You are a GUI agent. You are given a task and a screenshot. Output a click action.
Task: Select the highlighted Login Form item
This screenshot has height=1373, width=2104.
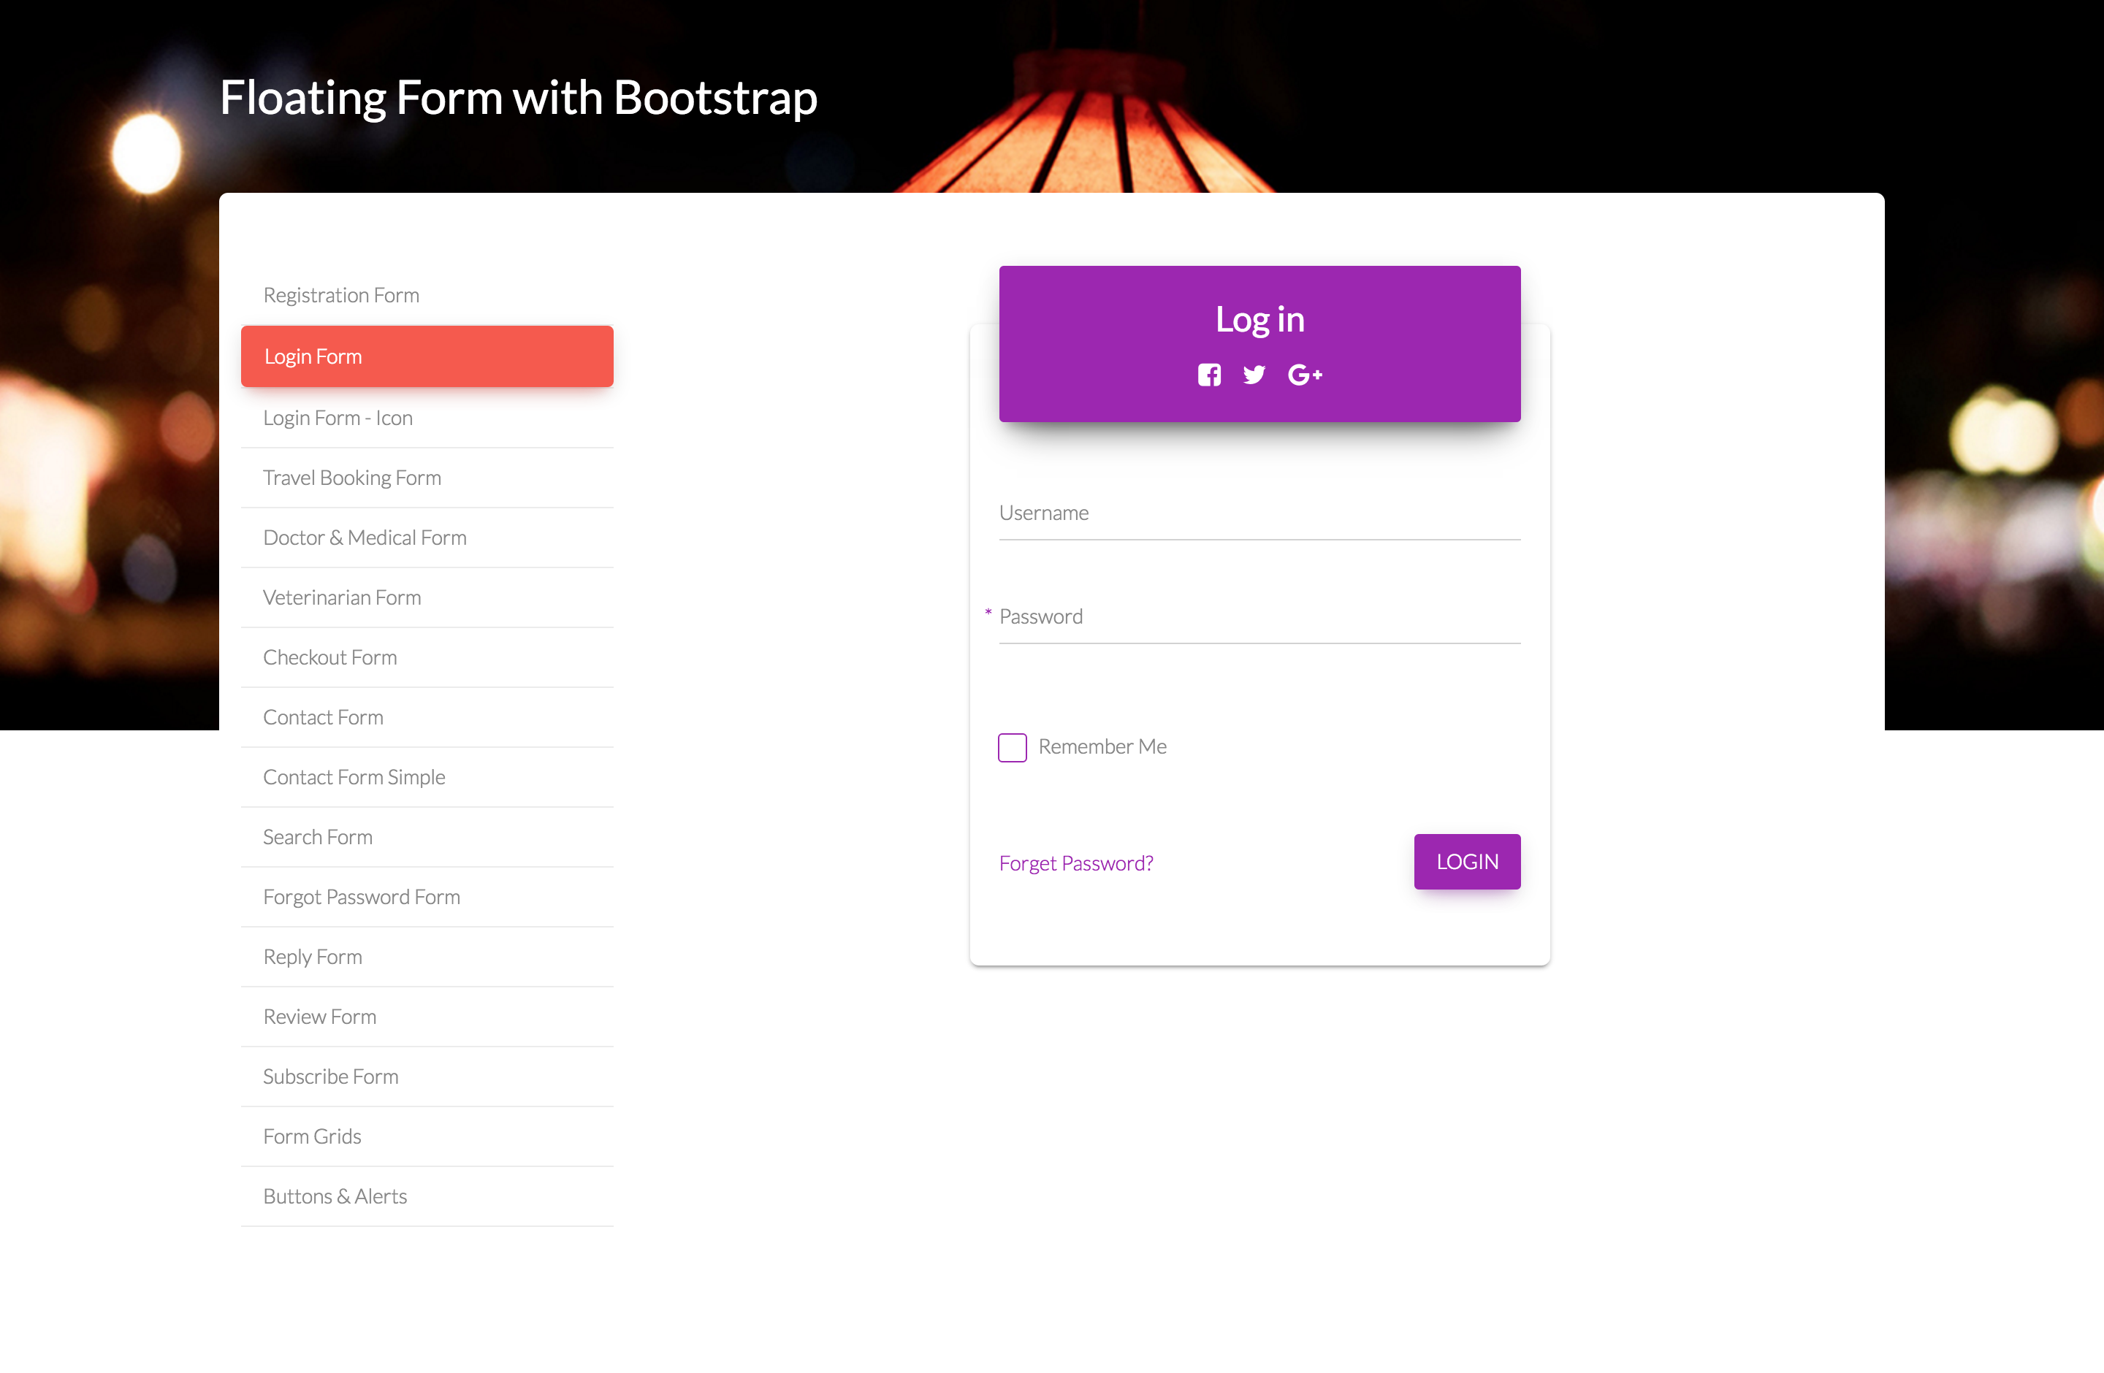click(x=427, y=356)
